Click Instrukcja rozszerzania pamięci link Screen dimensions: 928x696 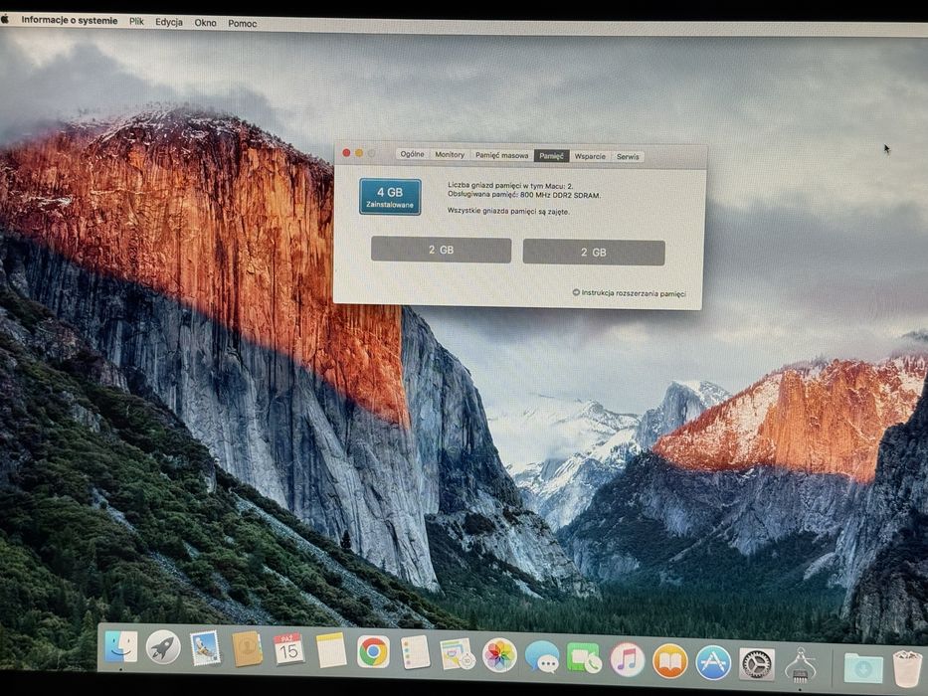[x=630, y=293]
